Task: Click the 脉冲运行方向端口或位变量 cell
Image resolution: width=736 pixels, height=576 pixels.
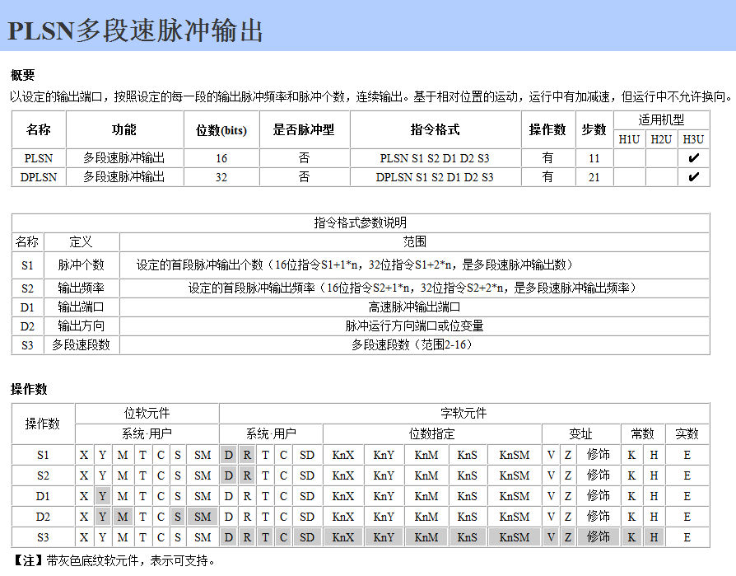Action: pyautogui.click(x=414, y=326)
